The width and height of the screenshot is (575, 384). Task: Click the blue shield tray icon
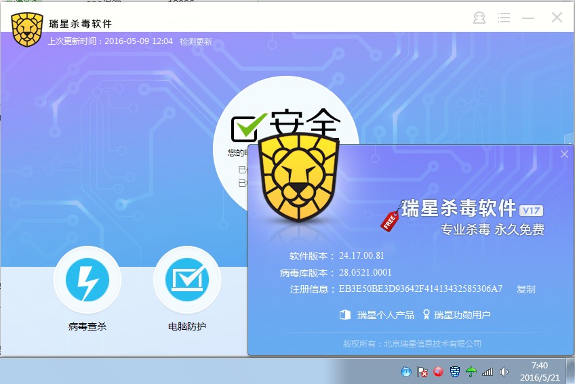point(455,372)
